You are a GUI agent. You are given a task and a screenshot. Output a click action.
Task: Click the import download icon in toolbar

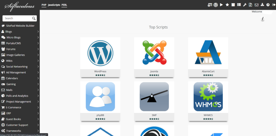(x=262, y=5)
